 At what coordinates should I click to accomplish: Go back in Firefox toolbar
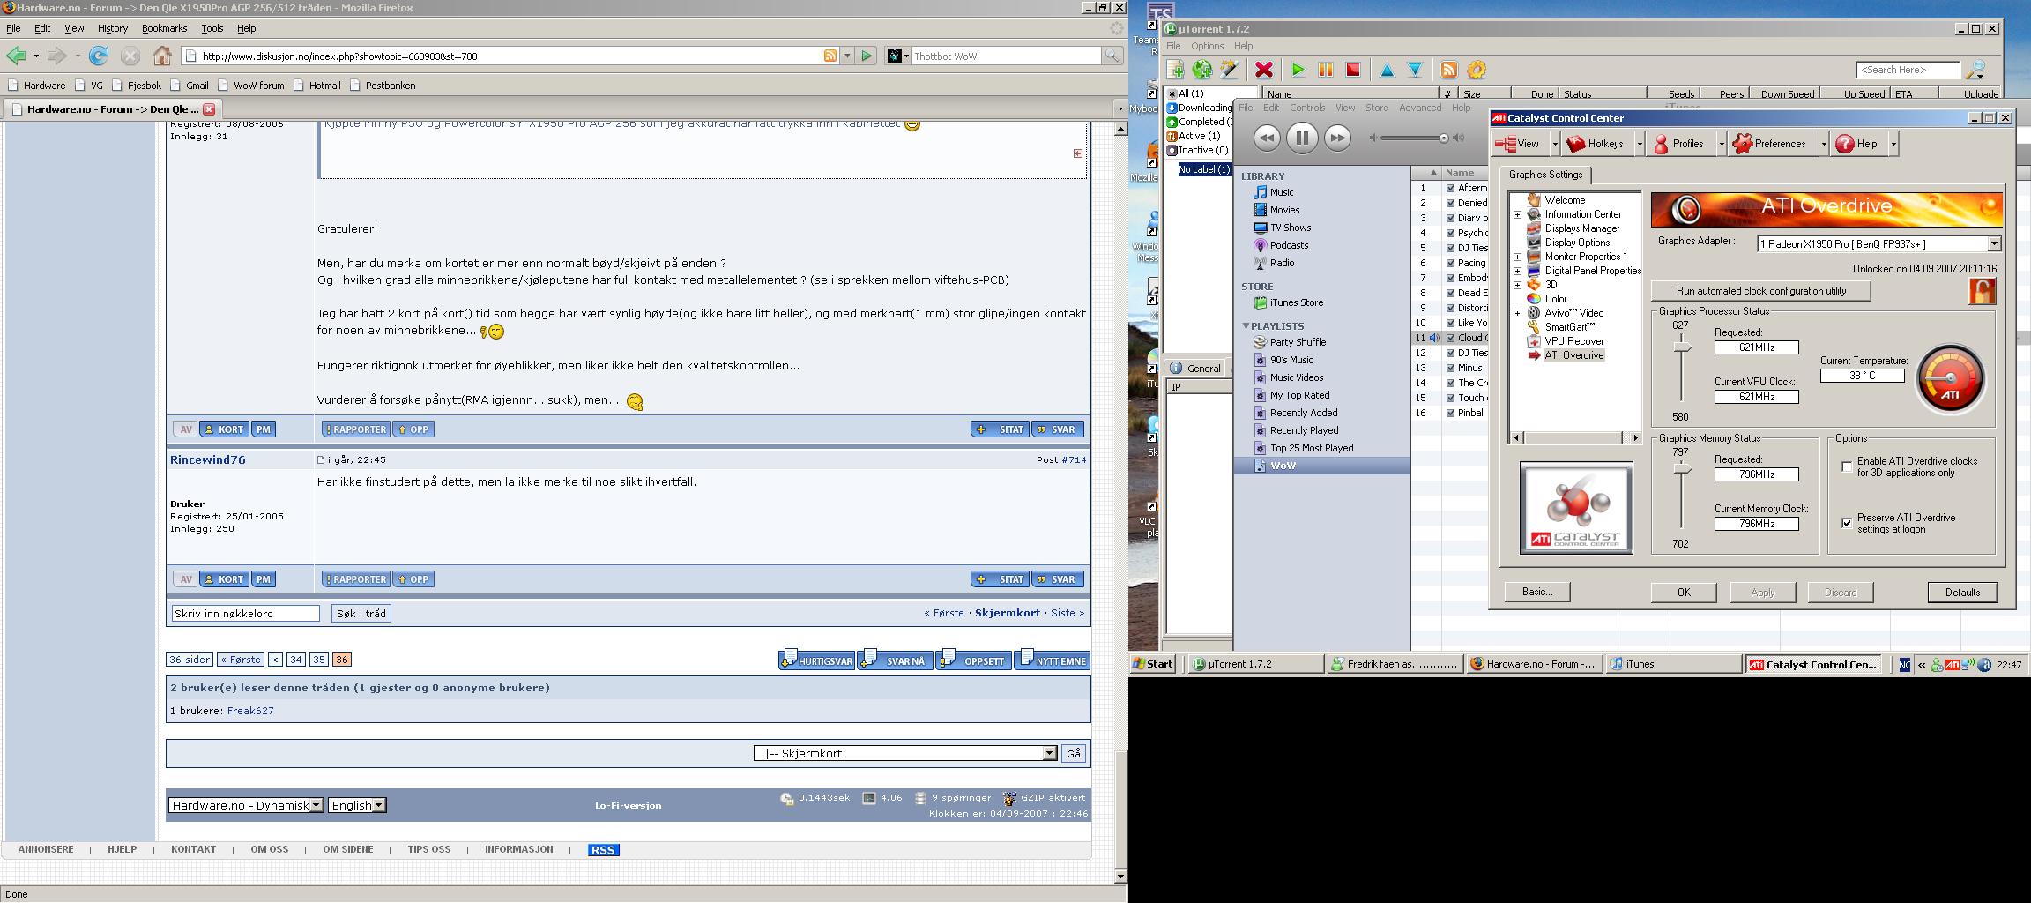click(x=16, y=56)
